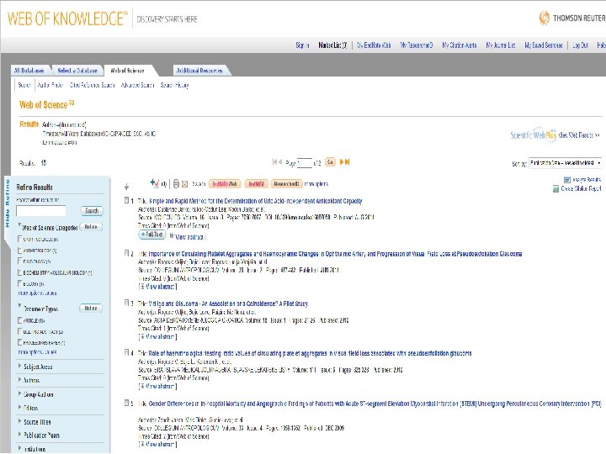Open the Advanced Search sub-tab
606x454 pixels.
coord(137,85)
